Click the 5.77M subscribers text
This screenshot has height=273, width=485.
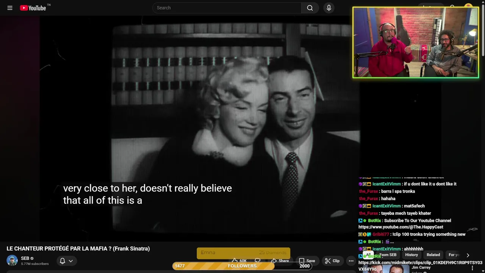click(x=35, y=264)
